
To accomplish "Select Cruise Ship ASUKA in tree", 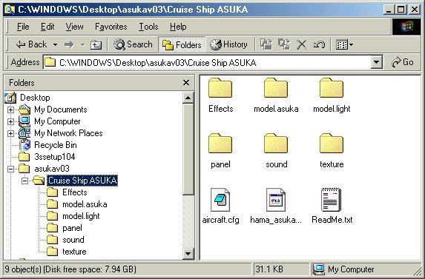I will (x=82, y=181).
